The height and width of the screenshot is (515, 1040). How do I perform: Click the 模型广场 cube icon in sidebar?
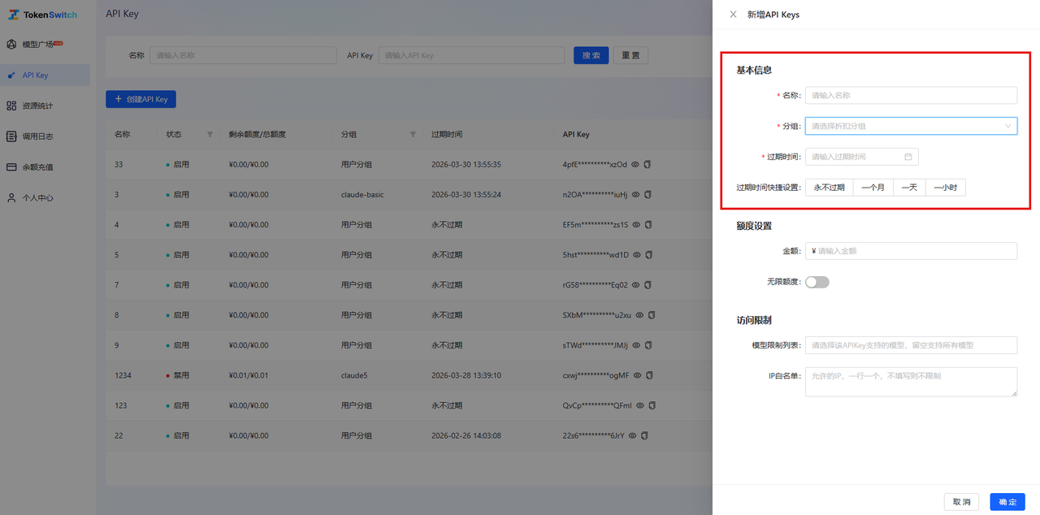coord(11,44)
